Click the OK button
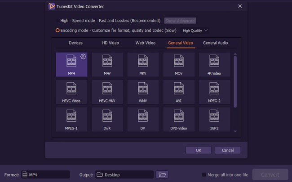 click(199, 150)
